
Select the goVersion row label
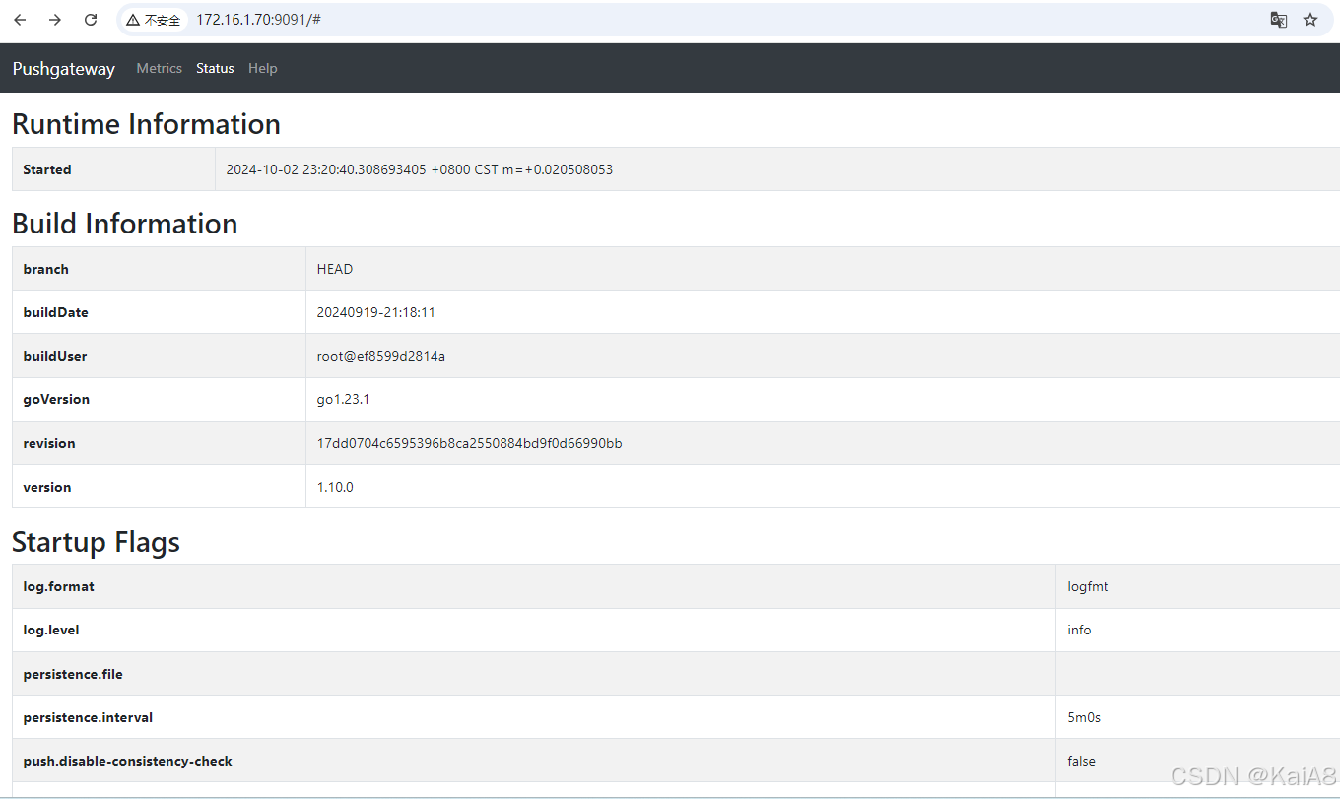(56, 399)
